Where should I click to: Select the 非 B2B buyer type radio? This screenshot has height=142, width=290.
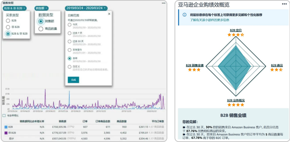[8, 27]
